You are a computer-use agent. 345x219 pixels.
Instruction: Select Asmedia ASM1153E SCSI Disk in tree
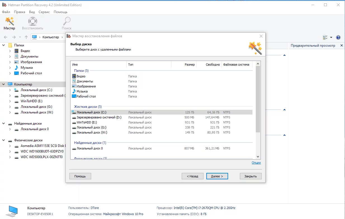pyautogui.click(x=43, y=146)
